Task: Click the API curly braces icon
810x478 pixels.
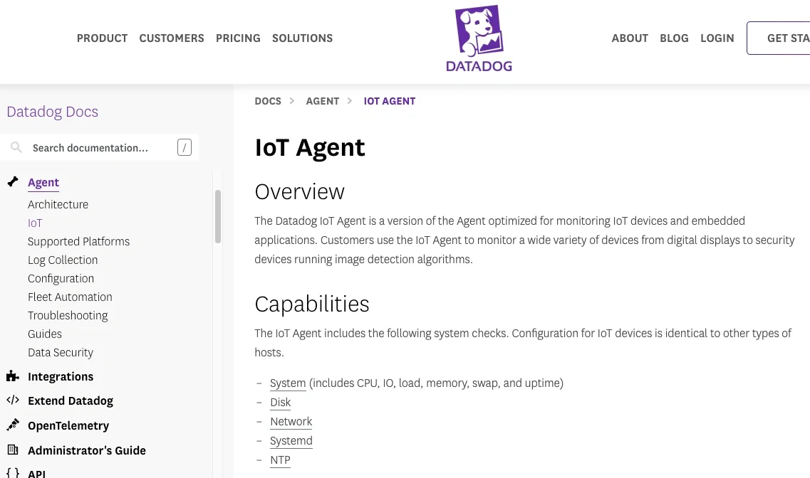Action: coord(12,472)
